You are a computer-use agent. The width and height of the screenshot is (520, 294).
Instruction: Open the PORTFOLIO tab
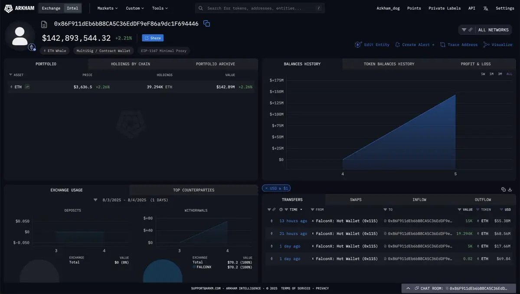pos(46,64)
